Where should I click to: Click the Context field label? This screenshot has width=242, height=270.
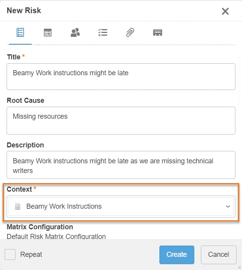[19, 189]
